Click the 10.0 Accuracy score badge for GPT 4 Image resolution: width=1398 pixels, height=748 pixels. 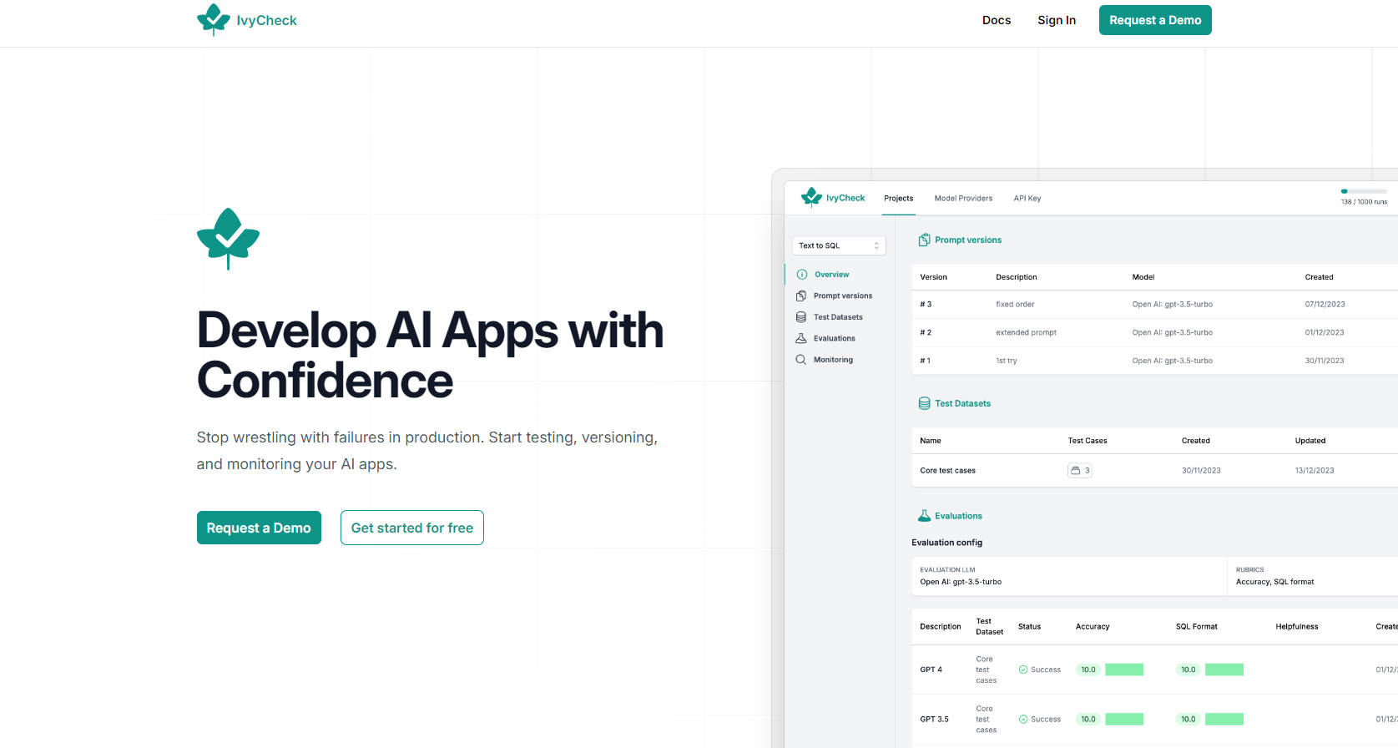point(1088,670)
